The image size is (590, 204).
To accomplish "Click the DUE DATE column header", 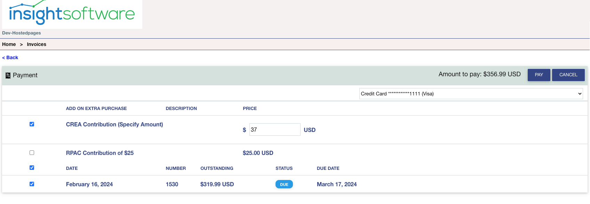I will tap(328, 168).
